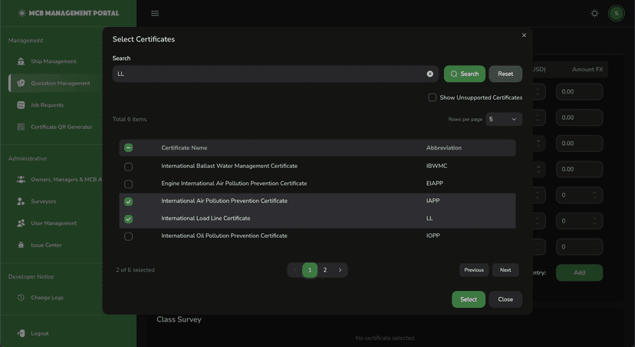The width and height of the screenshot is (635, 347).
Task: Confirm with the green Select button
Action: pyautogui.click(x=469, y=299)
